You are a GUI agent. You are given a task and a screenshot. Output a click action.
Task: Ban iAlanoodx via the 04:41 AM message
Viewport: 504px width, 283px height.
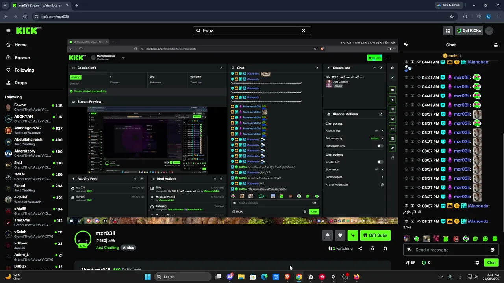tap(419, 62)
